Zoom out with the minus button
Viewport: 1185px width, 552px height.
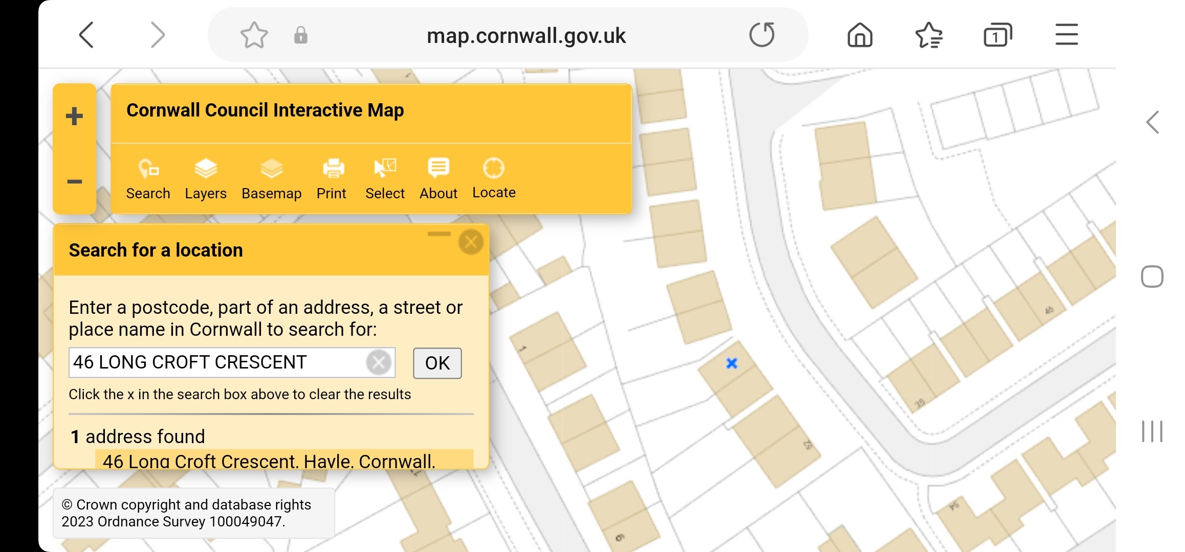point(75,181)
